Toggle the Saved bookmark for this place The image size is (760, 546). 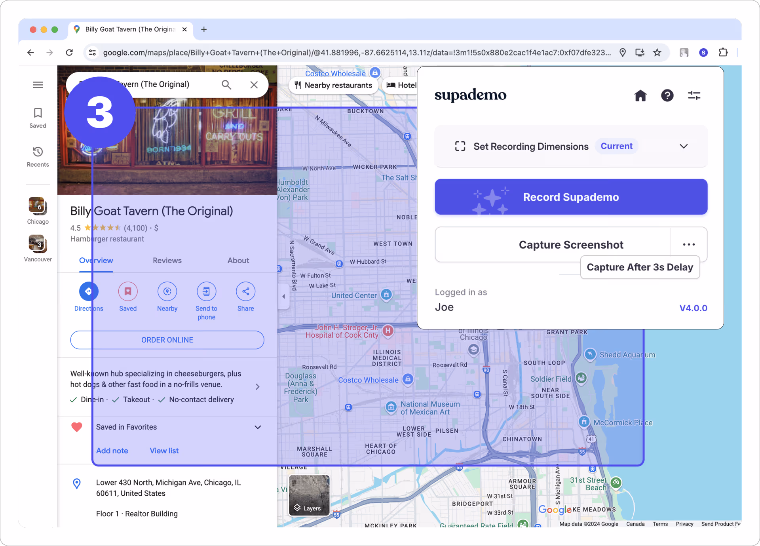pos(127,291)
